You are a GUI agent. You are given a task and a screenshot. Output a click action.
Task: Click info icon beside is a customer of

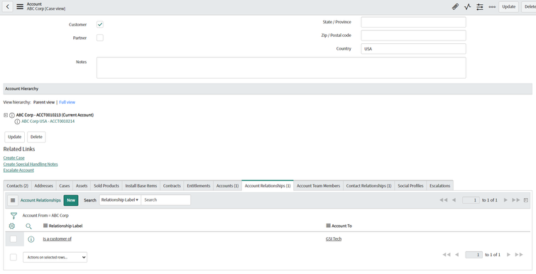tap(31, 239)
